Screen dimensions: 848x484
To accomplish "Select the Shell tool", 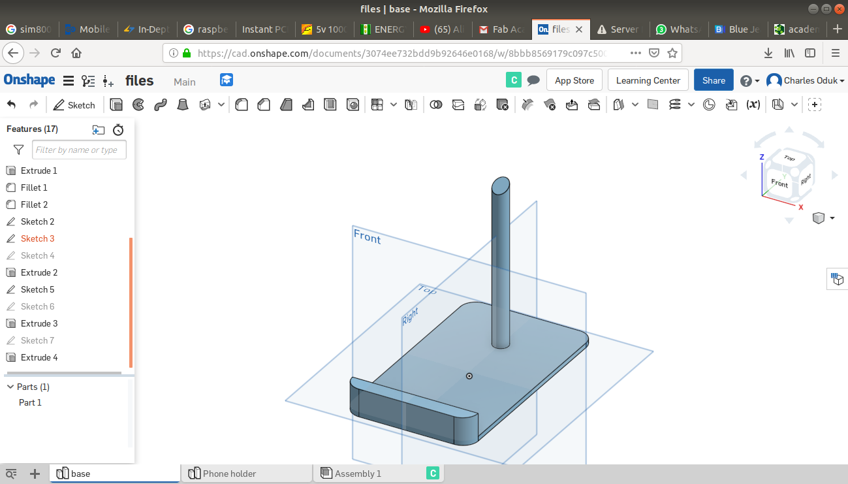I will pos(330,105).
